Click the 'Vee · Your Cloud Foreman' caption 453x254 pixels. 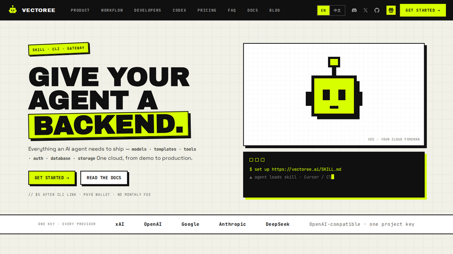click(x=394, y=139)
